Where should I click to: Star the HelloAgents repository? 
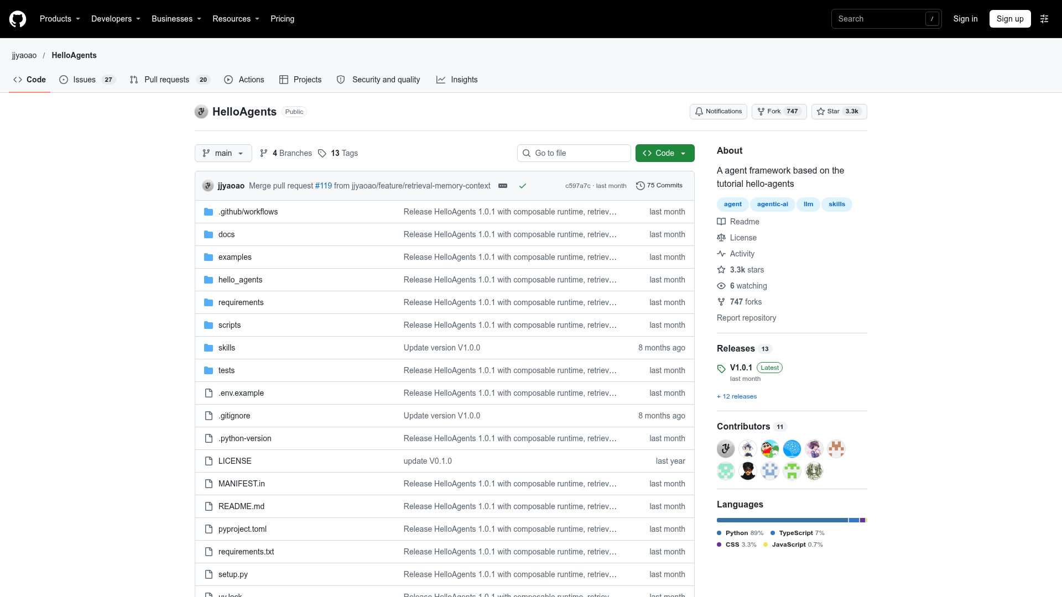pos(839,112)
